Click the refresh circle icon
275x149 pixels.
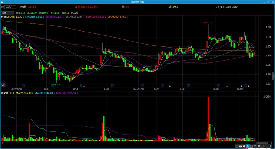click(262, 146)
